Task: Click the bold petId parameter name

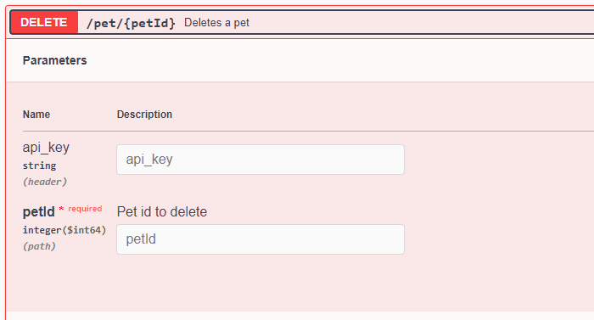Action: pos(39,211)
